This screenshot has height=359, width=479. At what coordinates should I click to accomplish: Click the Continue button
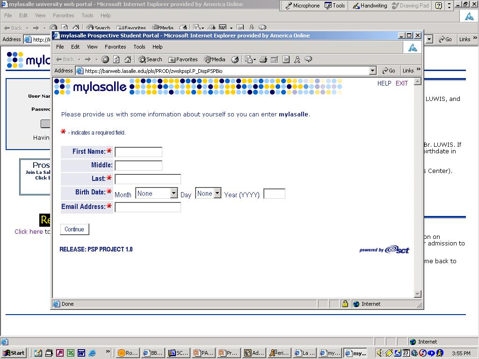click(74, 229)
